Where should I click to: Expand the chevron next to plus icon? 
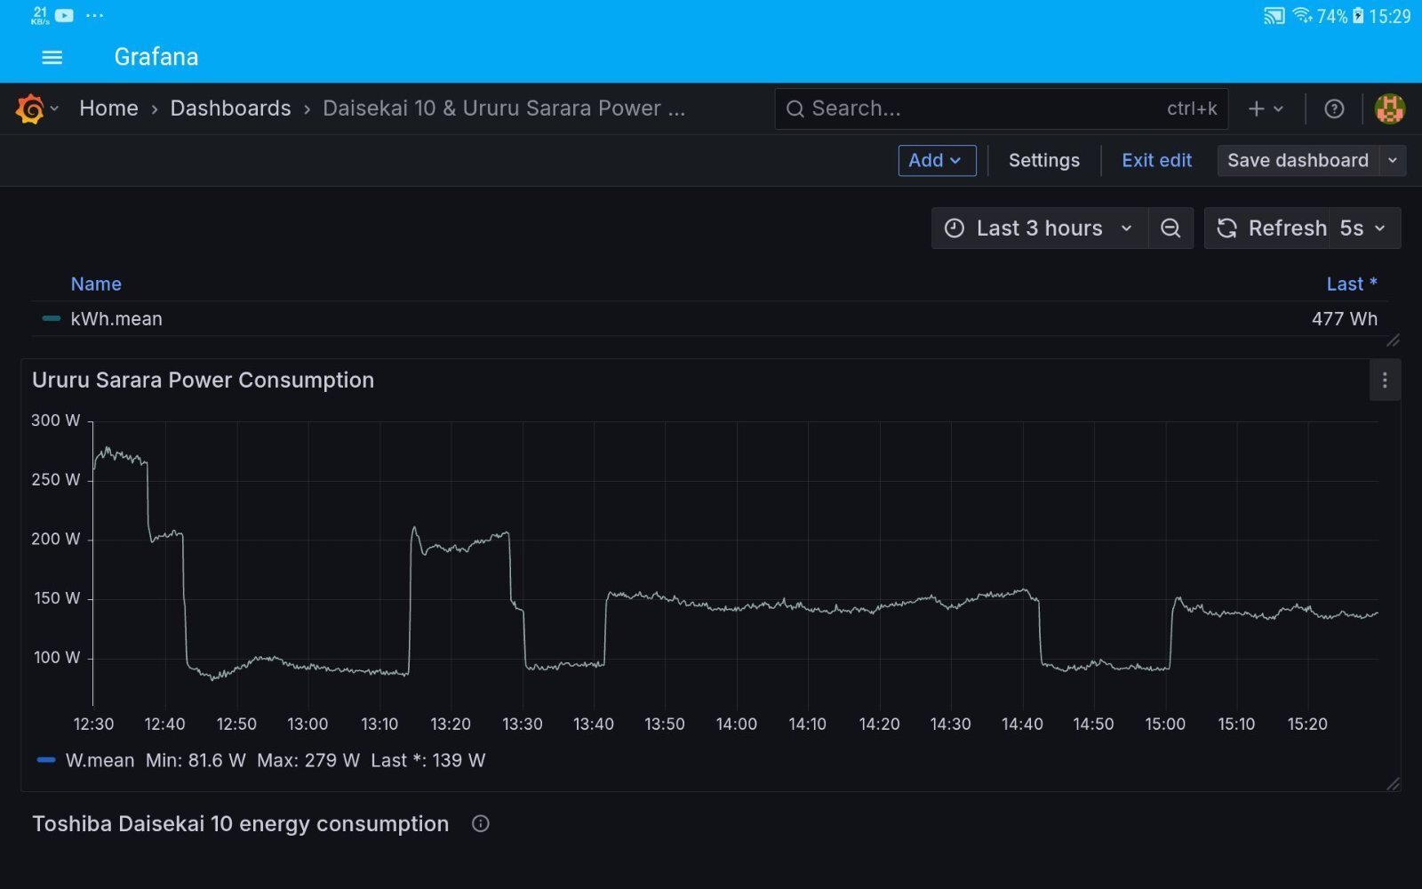point(1278,108)
